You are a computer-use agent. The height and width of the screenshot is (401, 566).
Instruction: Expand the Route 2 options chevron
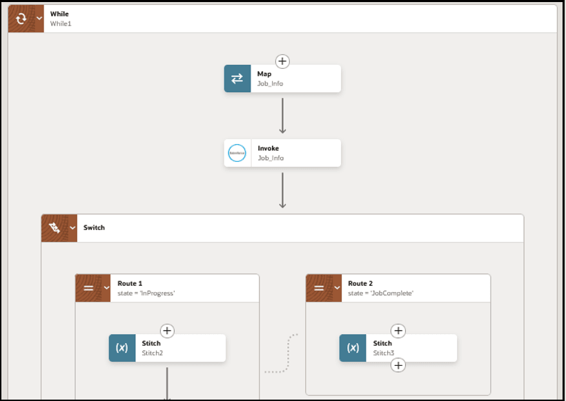click(336, 288)
